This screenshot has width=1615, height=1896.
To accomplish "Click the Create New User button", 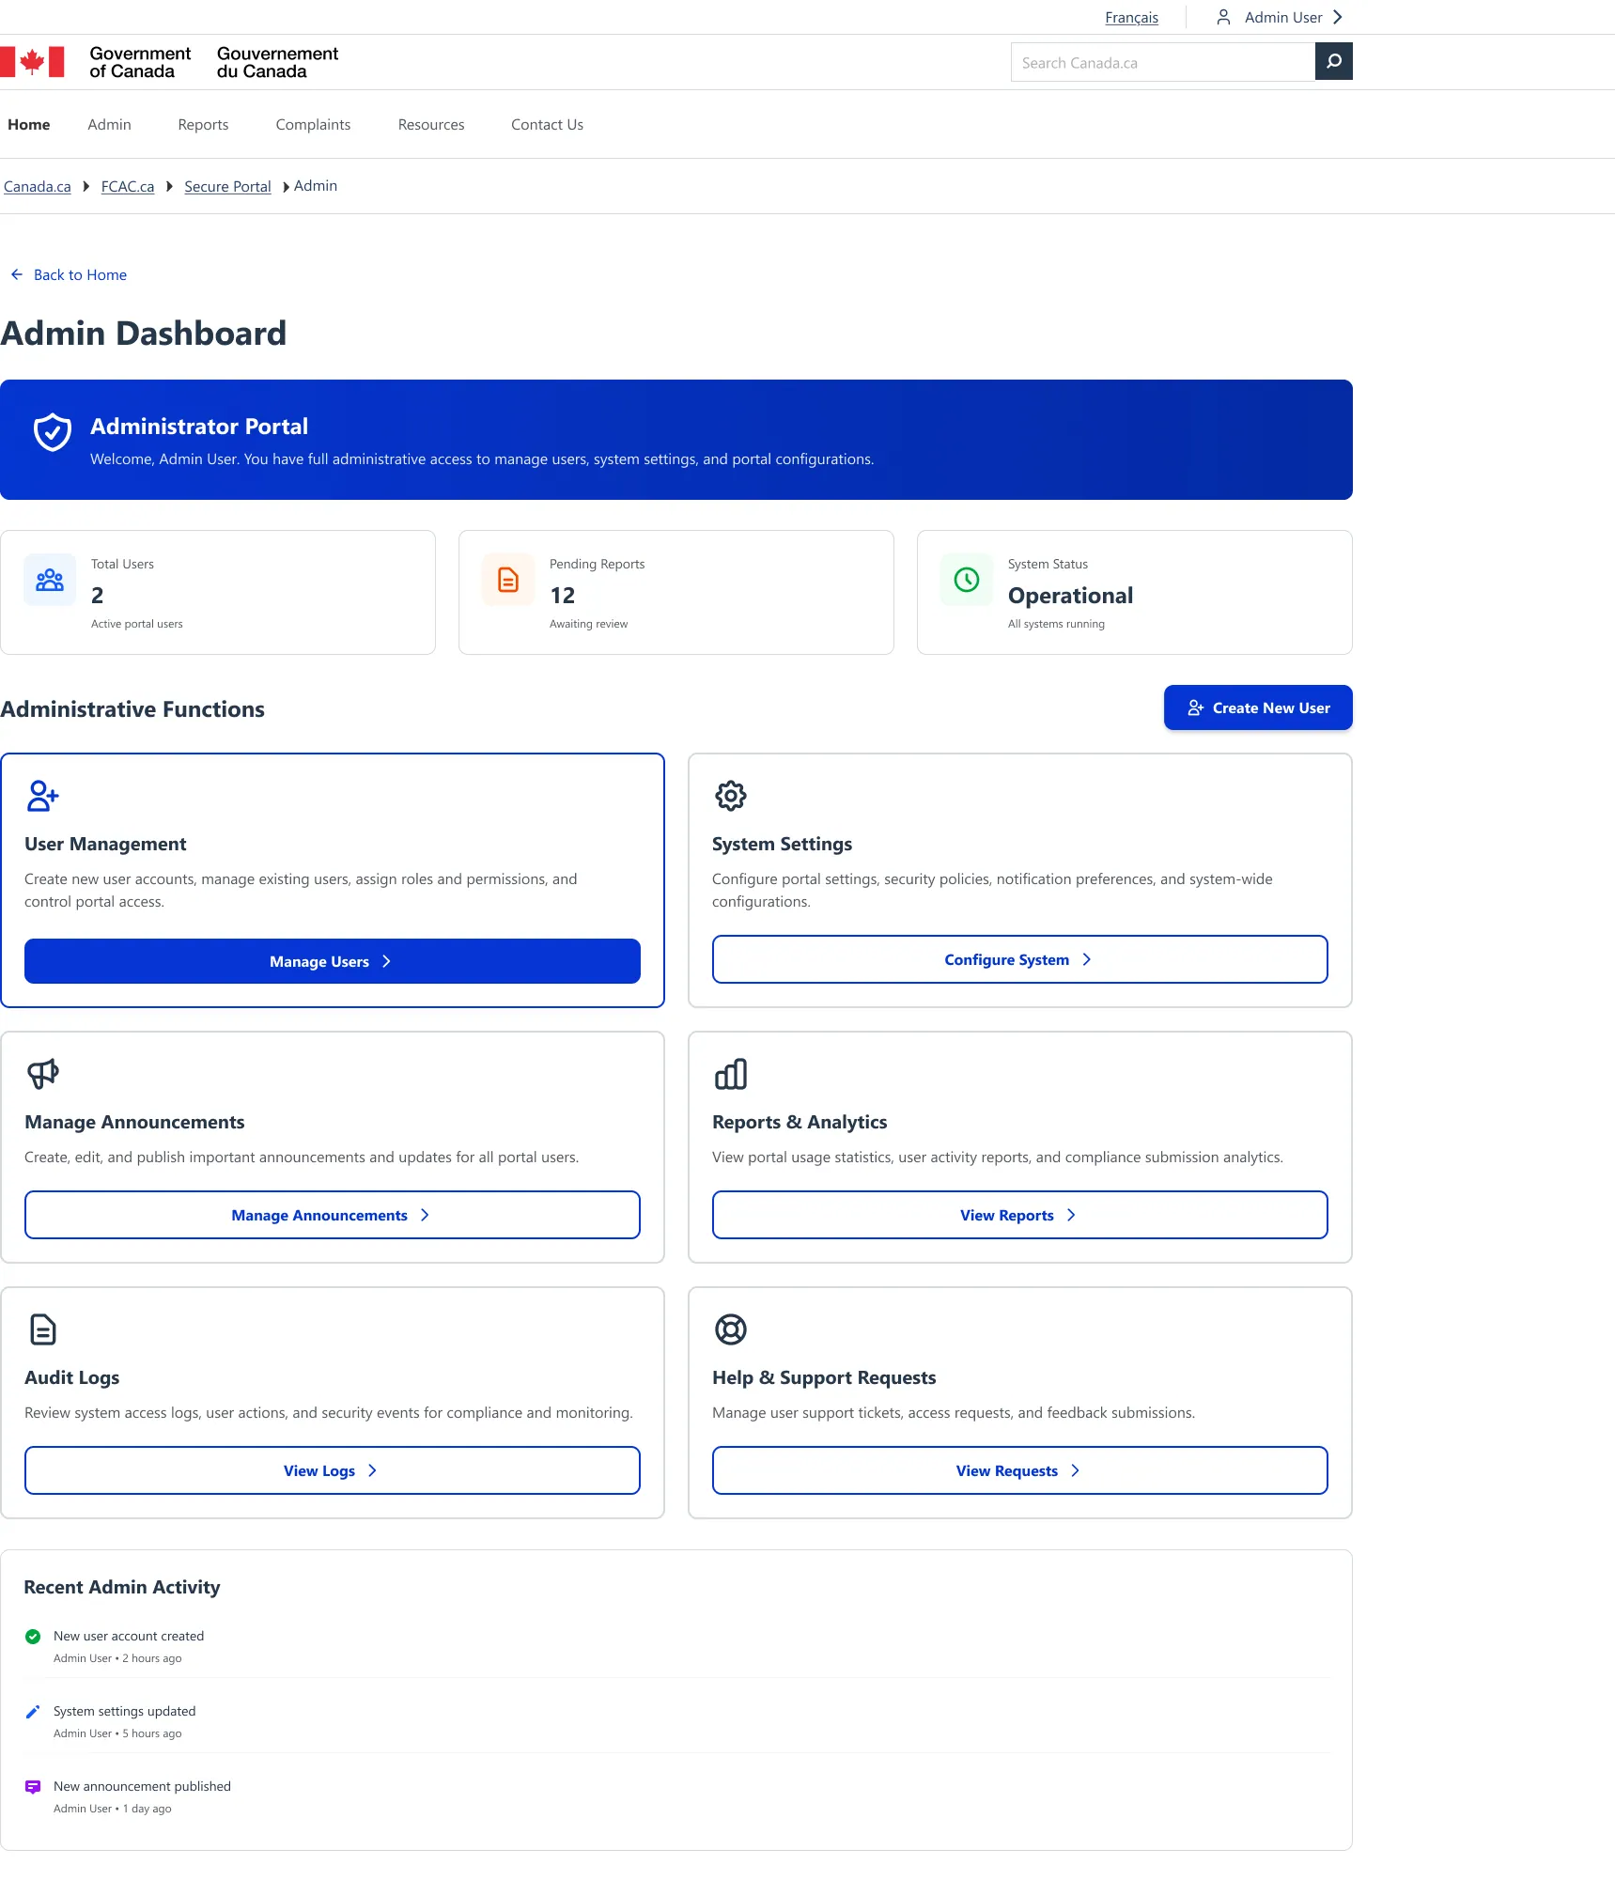I will [x=1258, y=707].
